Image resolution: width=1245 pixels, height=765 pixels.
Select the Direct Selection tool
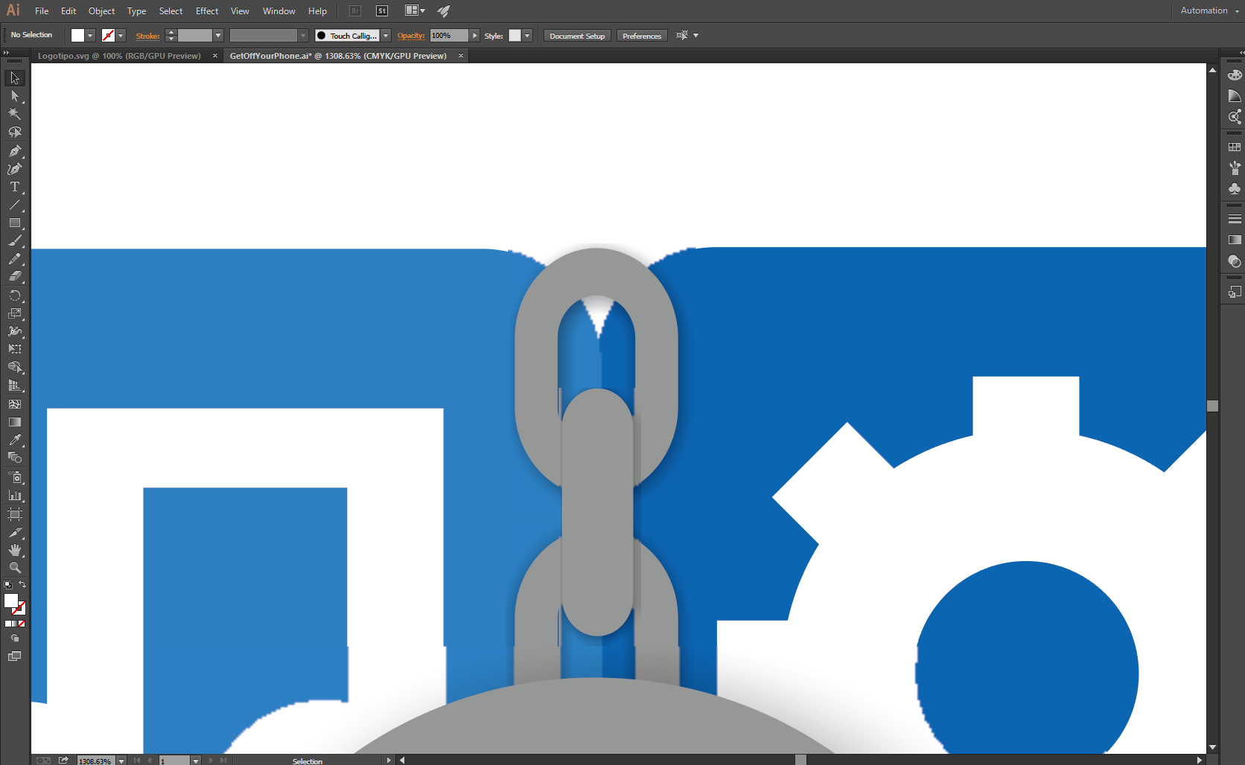[15, 96]
